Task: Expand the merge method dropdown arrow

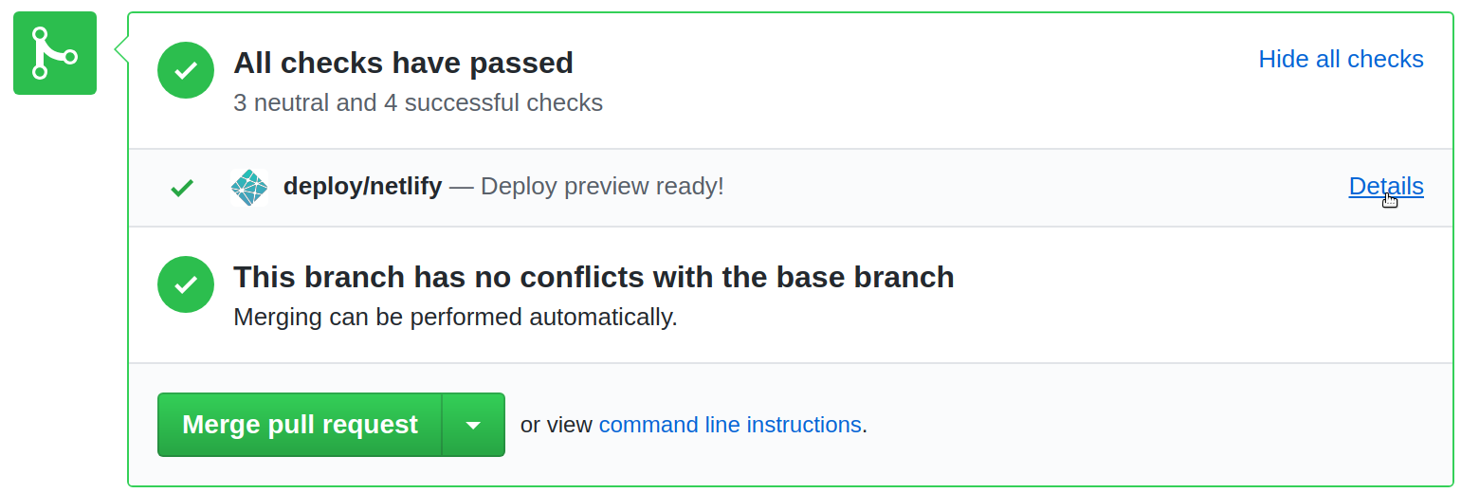Action: pyautogui.click(x=473, y=425)
